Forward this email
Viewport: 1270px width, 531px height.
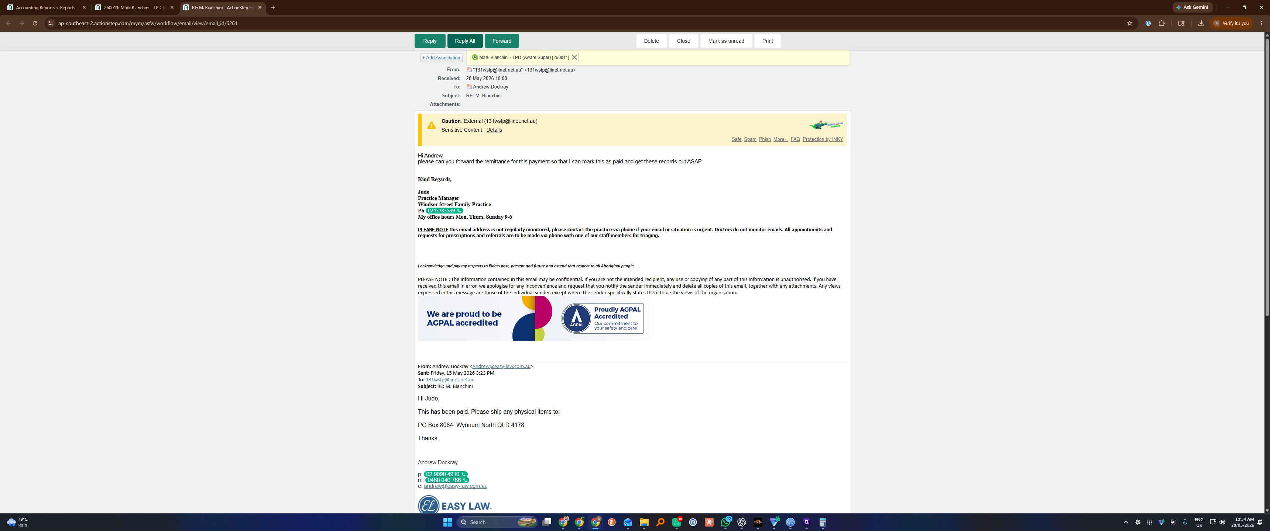tap(501, 41)
